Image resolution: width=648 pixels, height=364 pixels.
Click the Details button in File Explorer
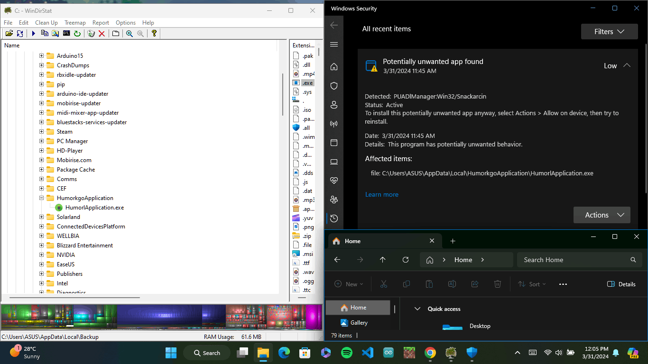click(621, 284)
